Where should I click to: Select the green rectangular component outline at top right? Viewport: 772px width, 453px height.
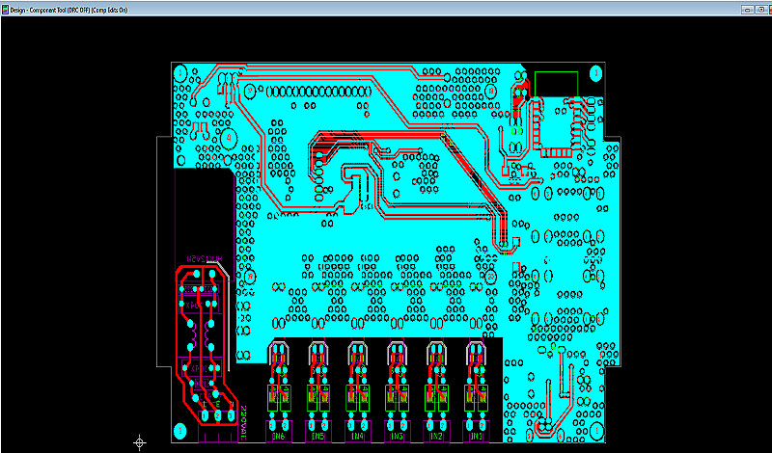pyautogui.click(x=556, y=84)
